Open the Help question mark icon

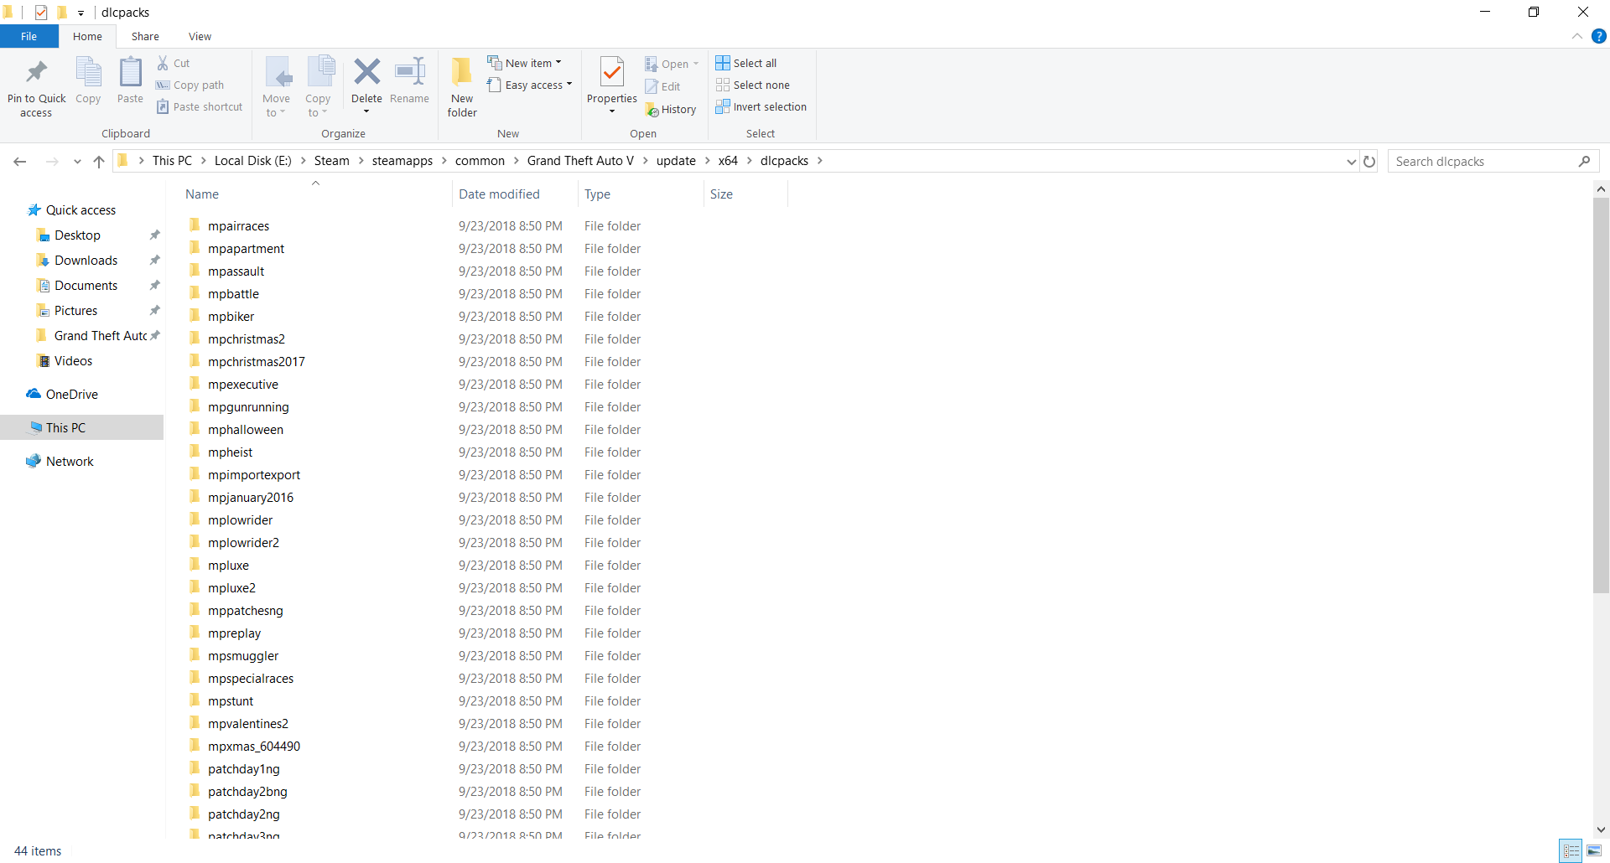pyautogui.click(x=1599, y=36)
